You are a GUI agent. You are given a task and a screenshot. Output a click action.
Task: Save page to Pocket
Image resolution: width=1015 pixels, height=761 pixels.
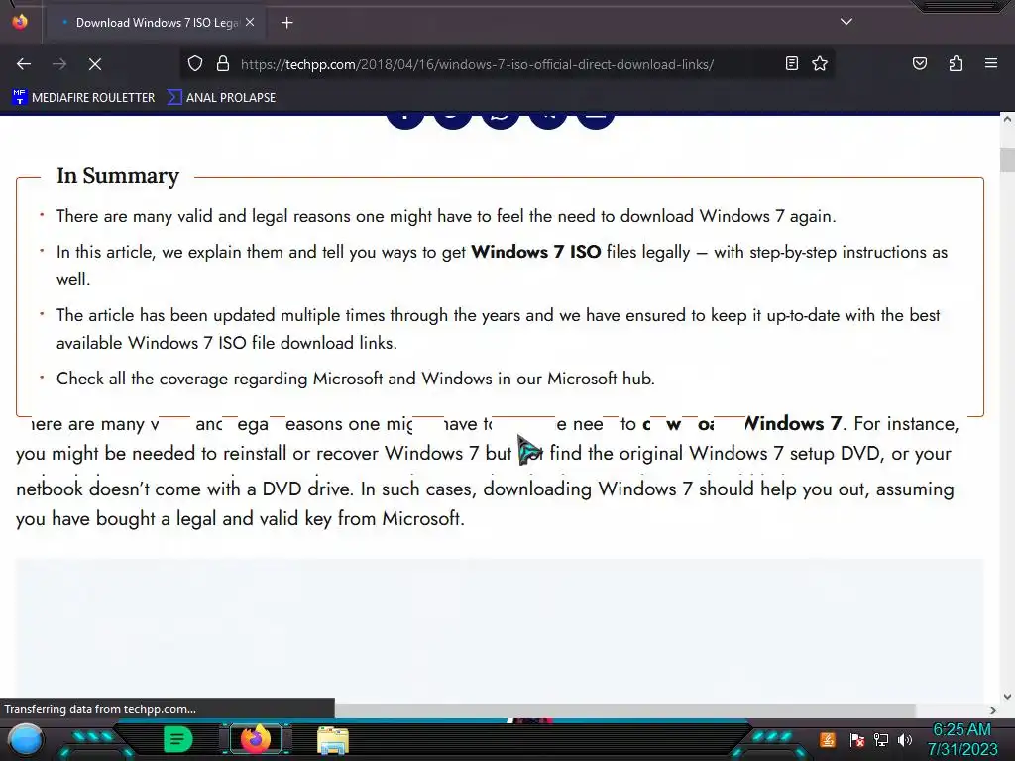(920, 63)
